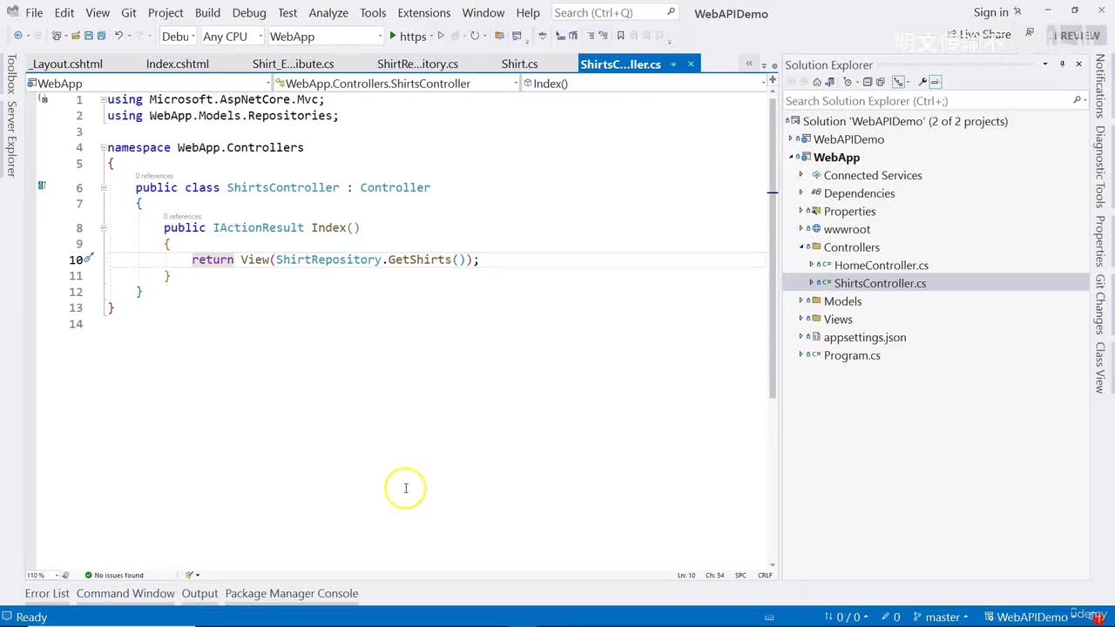Switch to the _Layout.cshtml tab
The width and height of the screenshot is (1115, 627).
(66, 64)
